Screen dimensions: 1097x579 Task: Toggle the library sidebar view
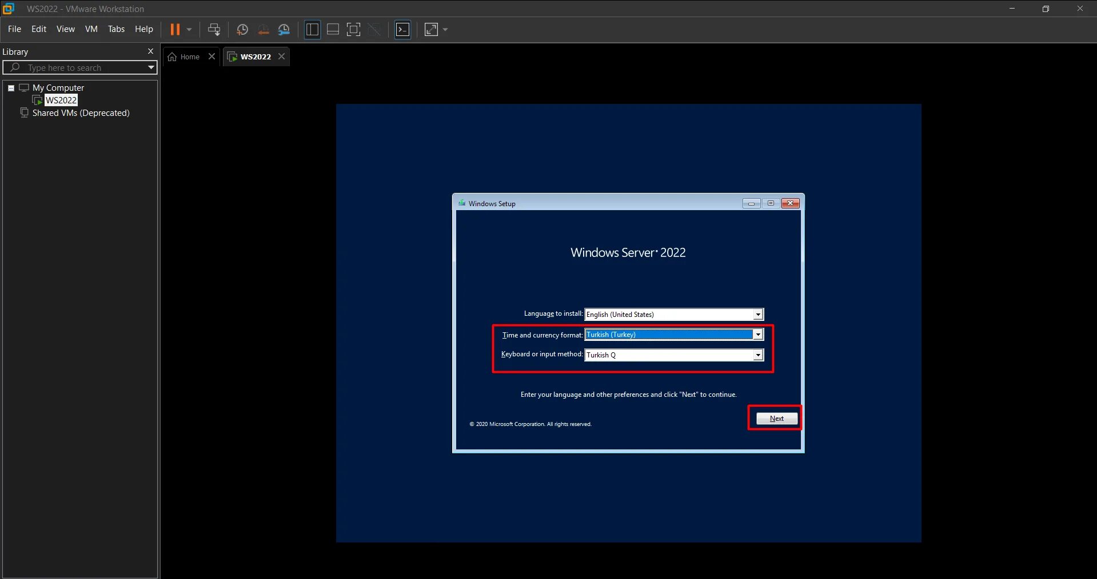pos(312,30)
